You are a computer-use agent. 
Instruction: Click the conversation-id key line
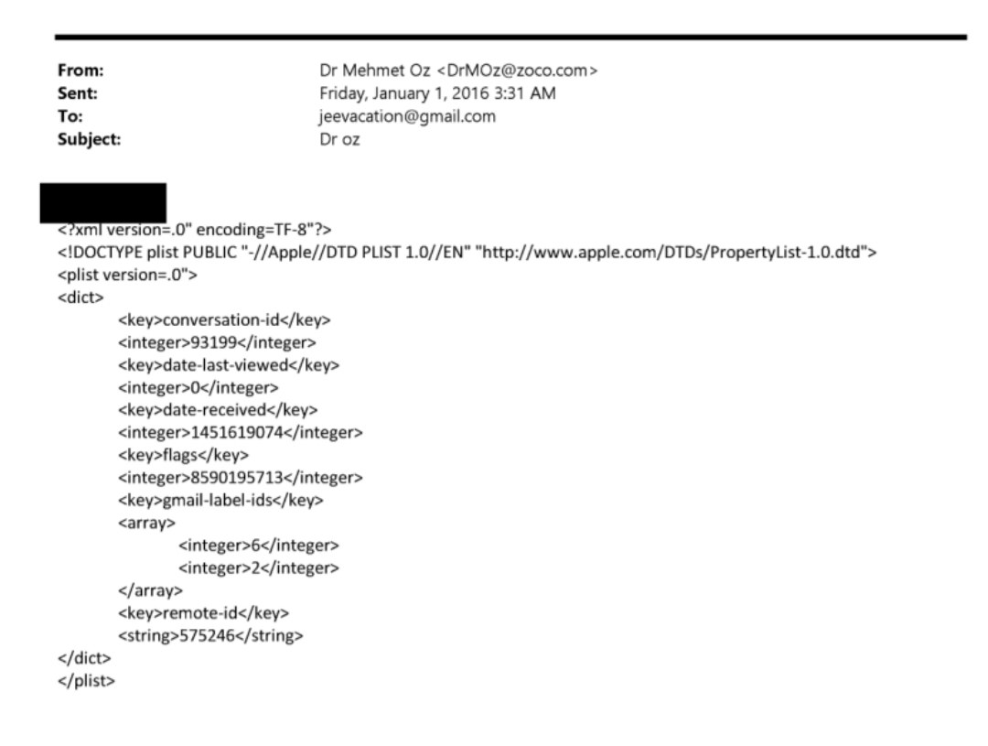click(224, 319)
